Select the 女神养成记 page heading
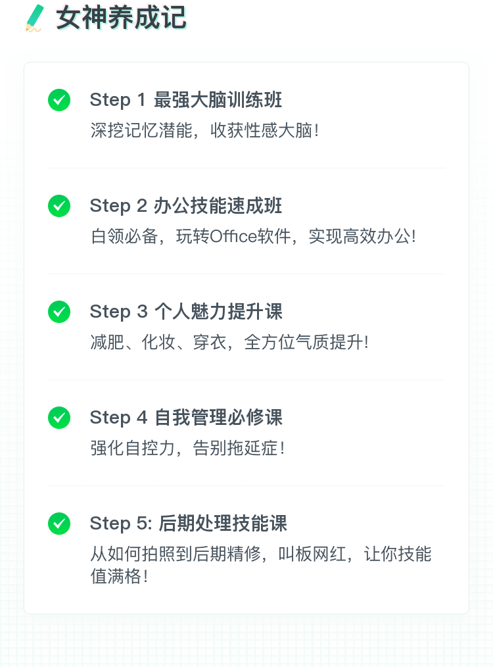 (121, 18)
